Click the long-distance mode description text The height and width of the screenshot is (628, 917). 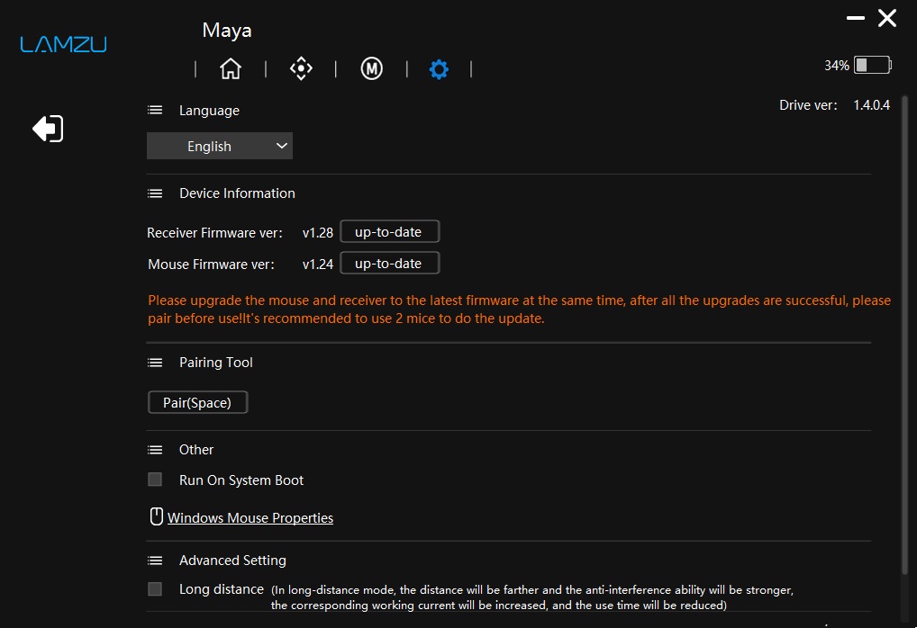(x=531, y=597)
